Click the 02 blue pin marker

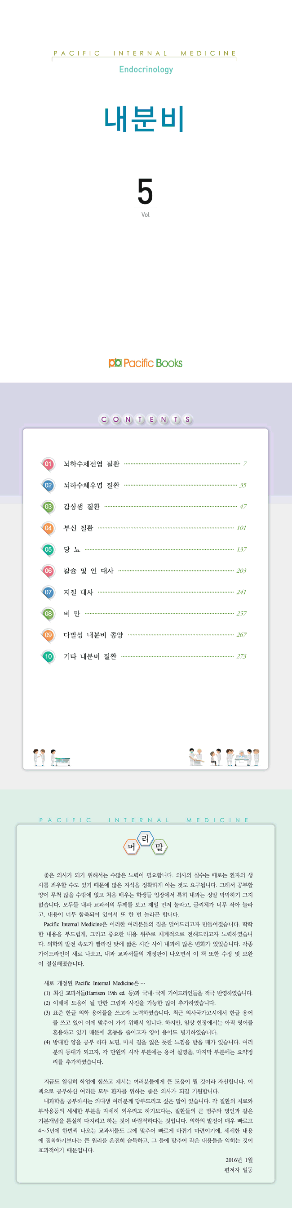pos(48,486)
